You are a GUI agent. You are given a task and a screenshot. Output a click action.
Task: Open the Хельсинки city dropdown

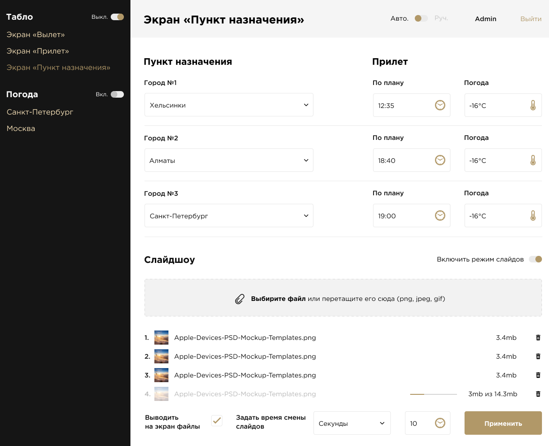click(x=229, y=105)
